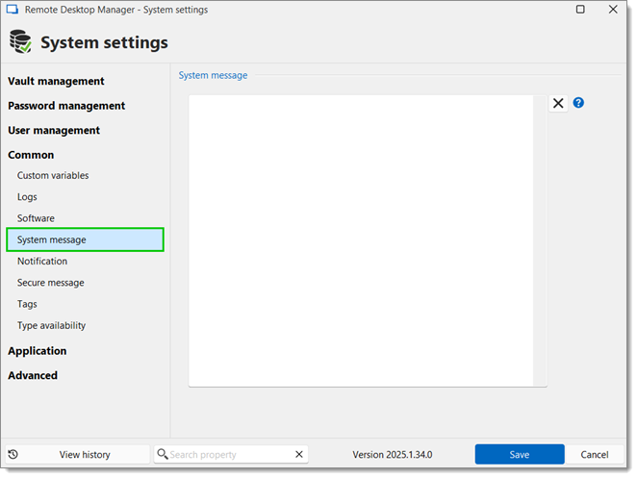
Task: Select the System message item
Action: coord(86,239)
